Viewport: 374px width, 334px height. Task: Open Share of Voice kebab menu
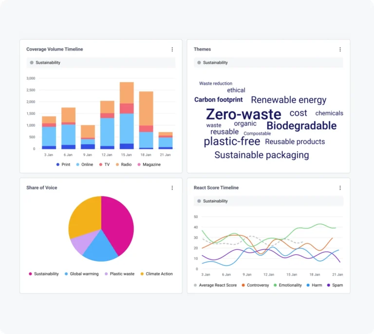pyautogui.click(x=172, y=188)
